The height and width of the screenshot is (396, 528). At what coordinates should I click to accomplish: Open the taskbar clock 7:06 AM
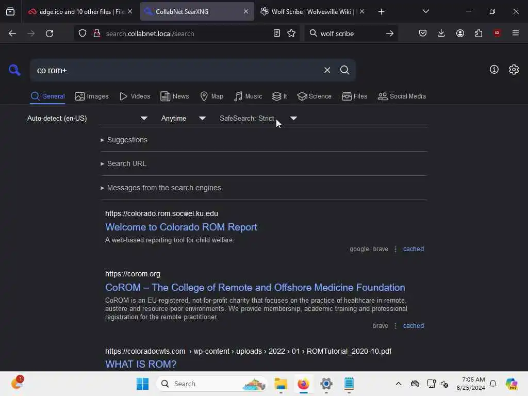(x=471, y=384)
